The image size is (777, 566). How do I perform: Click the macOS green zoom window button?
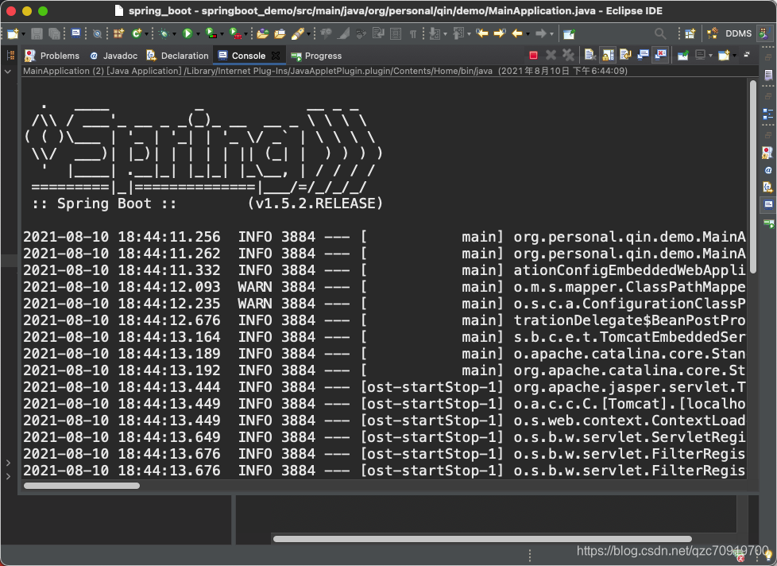click(43, 11)
